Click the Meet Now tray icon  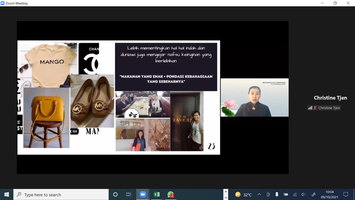coord(268,195)
